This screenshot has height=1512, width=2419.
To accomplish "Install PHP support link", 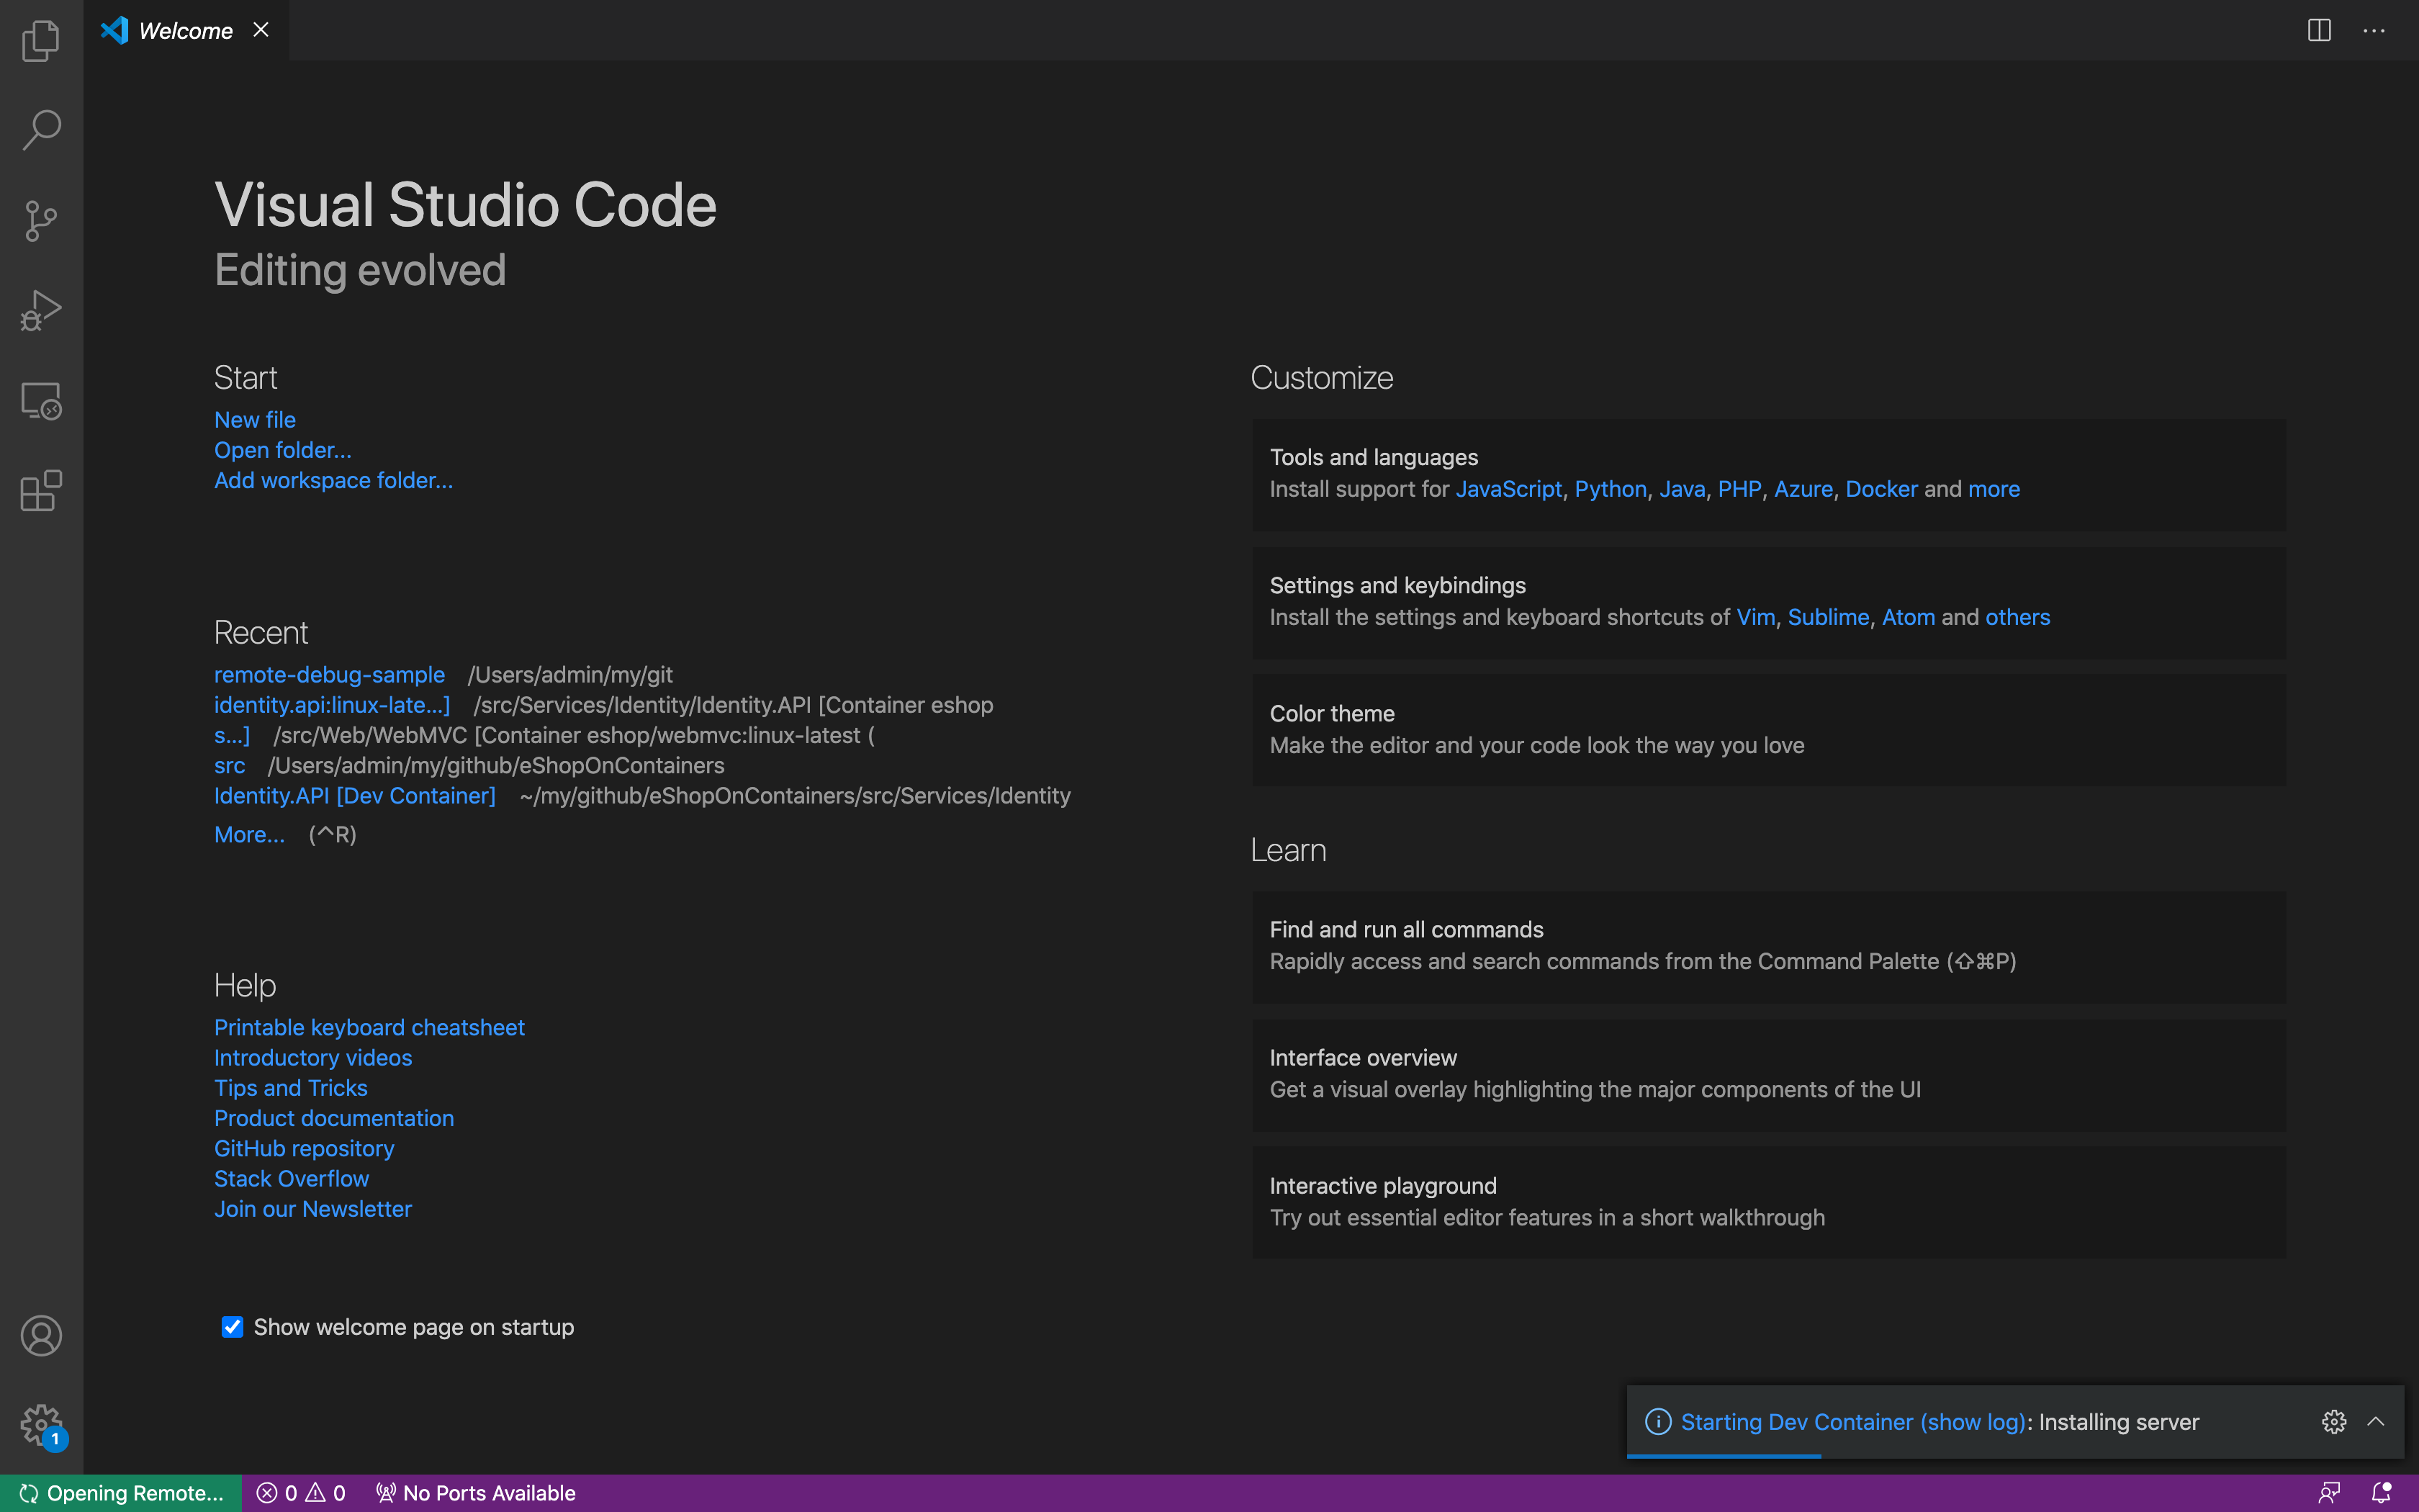I will [x=1739, y=489].
